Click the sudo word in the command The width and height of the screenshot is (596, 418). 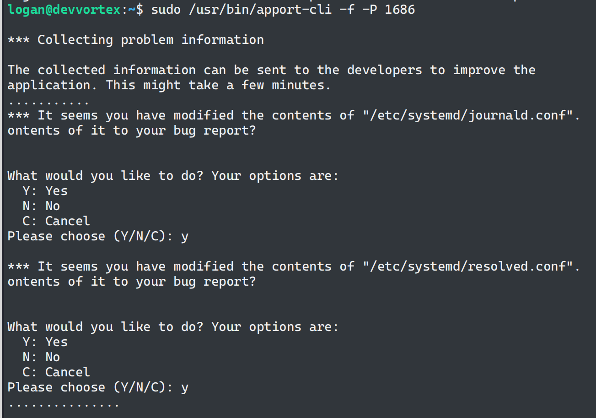tap(166, 10)
